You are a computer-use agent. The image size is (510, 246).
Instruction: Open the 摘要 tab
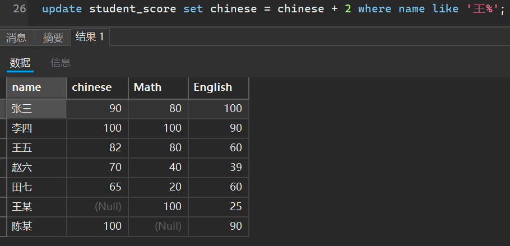[x=53, y=38]
